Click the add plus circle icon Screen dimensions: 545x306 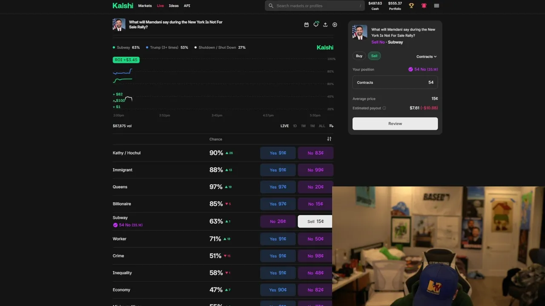click(335, 25)
